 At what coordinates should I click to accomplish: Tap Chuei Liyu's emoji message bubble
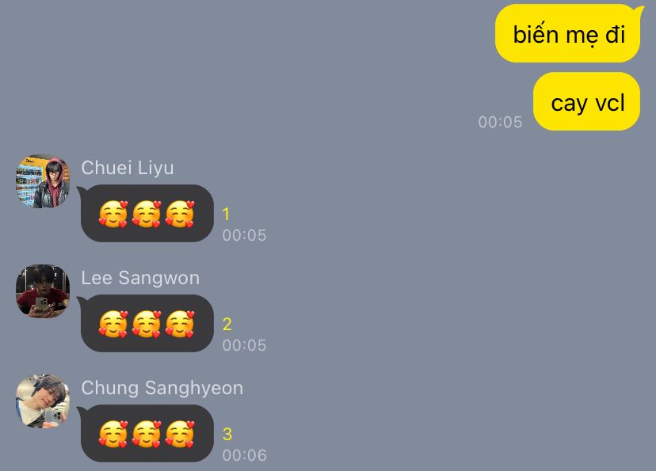coord(147,214)
